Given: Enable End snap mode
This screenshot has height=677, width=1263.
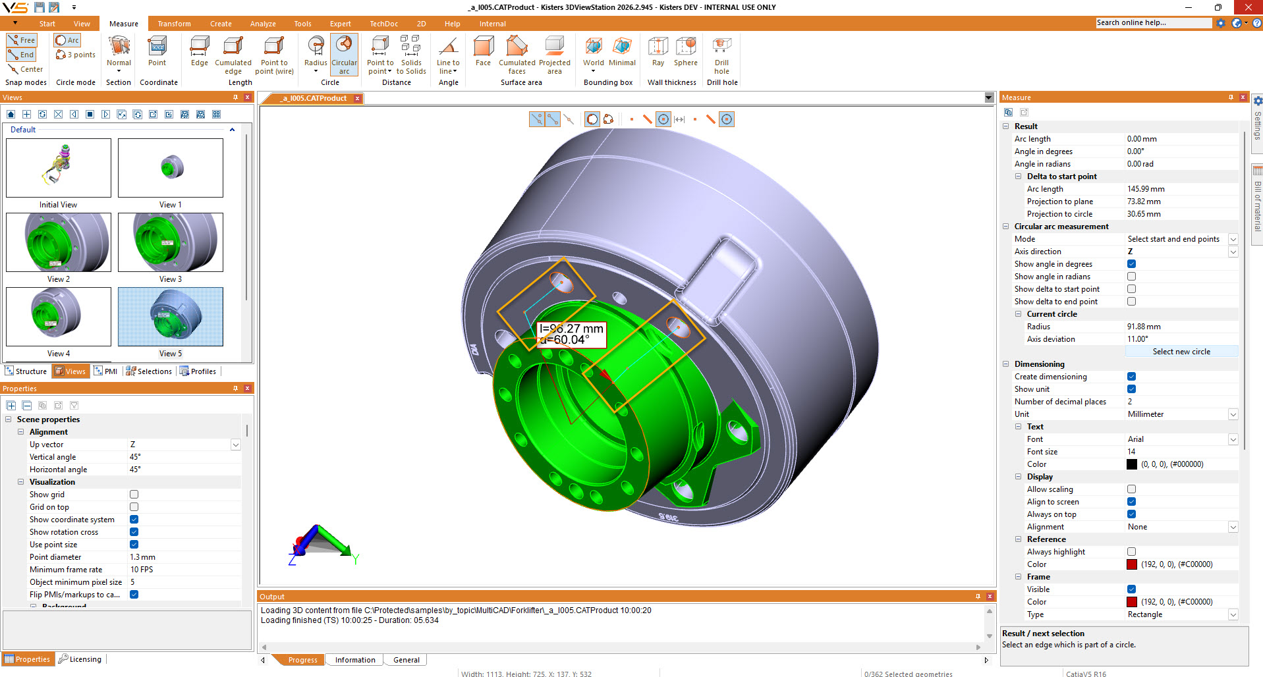Looking at the screenshot, I should click(22, 55).
